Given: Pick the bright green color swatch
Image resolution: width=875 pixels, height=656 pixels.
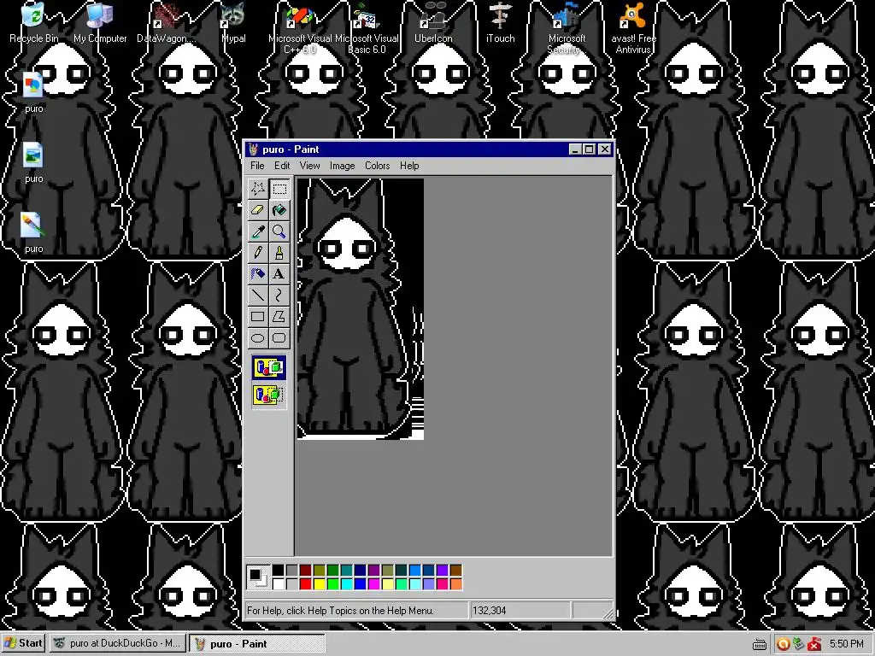Looking at the screenshot, I should (332, 584).
